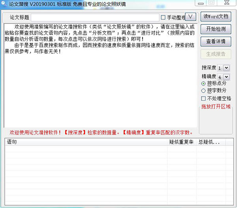Click the 读Word文档 button

coord(216,17)
